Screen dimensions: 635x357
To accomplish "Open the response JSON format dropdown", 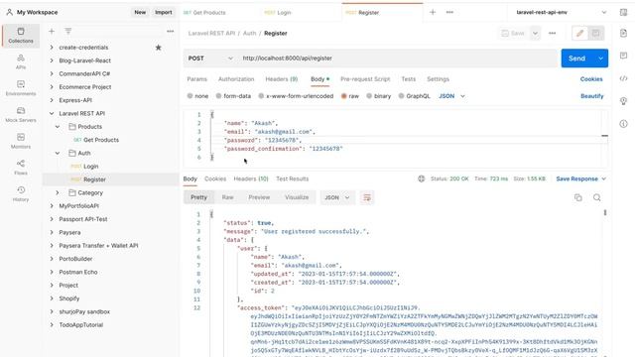I will (x=337, y=197).
